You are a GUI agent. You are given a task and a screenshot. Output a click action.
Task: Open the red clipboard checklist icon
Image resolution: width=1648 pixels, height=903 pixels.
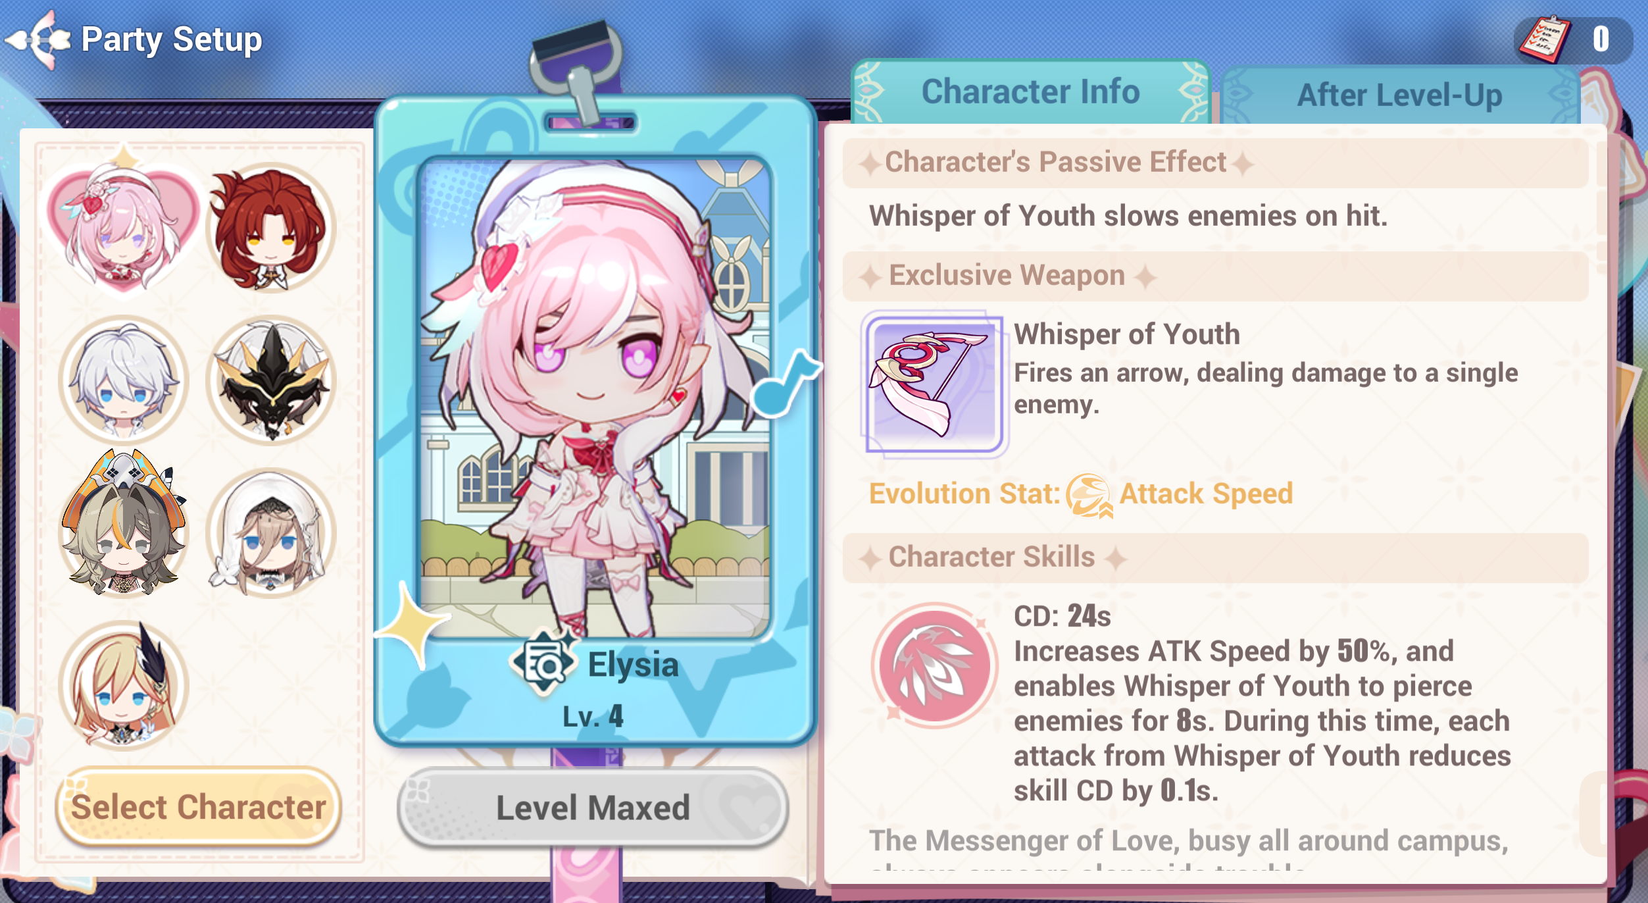point(1543,39)
